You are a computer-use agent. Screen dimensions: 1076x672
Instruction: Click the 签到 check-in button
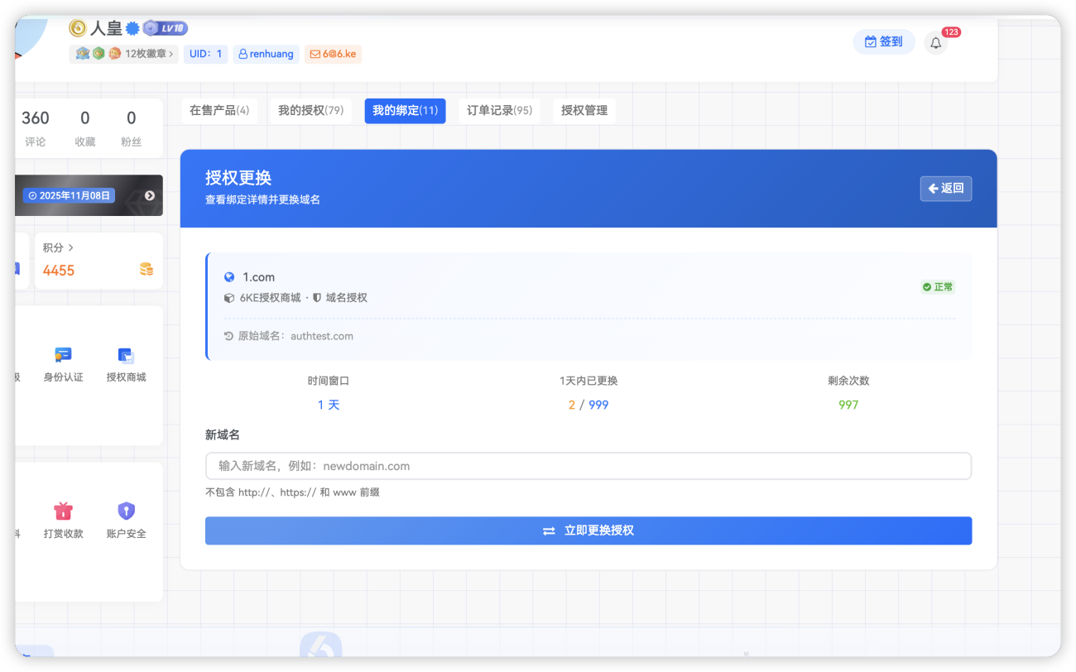coord(883,42)
